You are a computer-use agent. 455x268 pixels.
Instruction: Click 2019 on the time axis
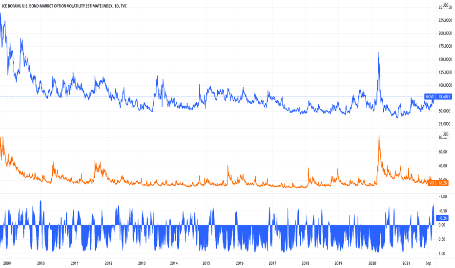pos(338,263)
